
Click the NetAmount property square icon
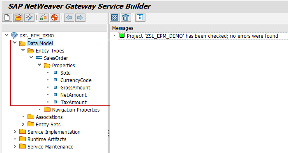(x=55, y=95)
